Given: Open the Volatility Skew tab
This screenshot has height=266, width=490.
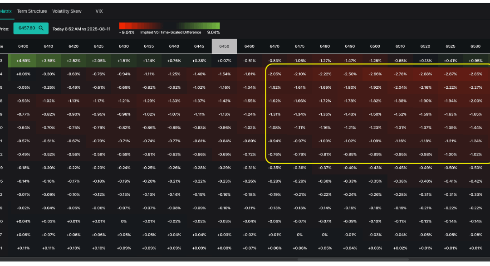Looking at the screenshot, I should (x=67, y=11).
